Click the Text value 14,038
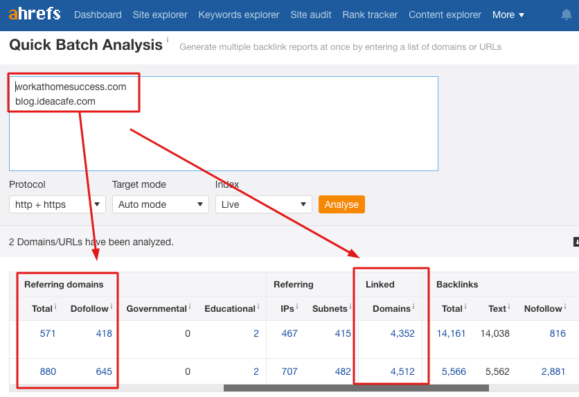The image size is (579, 397). tap(495, 333)
